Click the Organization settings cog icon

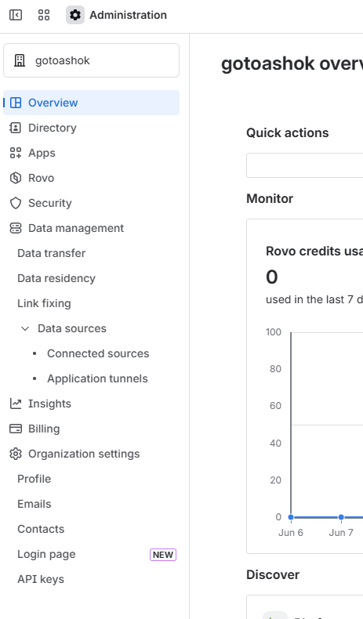pyautogui.click(x=16, y=454)
